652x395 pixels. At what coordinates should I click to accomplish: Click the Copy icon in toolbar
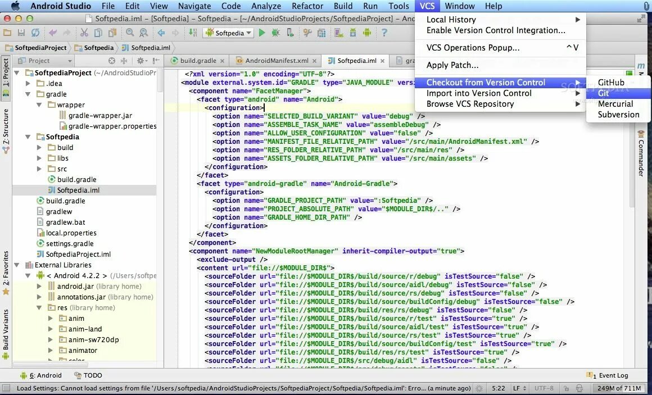point(98,33)
